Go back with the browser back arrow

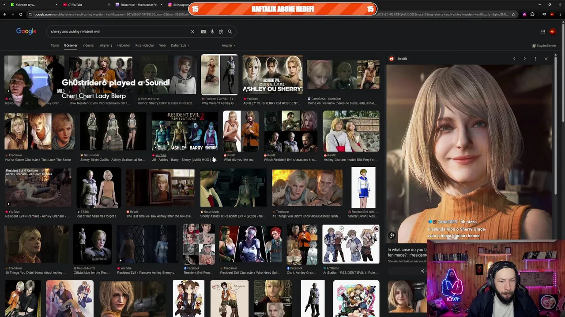(x=5, y=14)
